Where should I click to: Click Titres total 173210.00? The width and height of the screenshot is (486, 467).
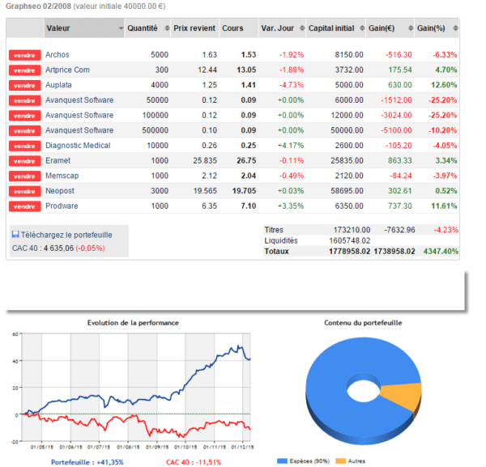point(352,230)
